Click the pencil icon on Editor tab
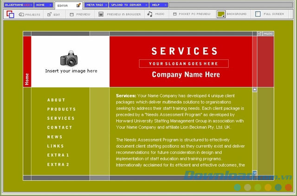Screen dimensions: 297x196 point(78,5)
